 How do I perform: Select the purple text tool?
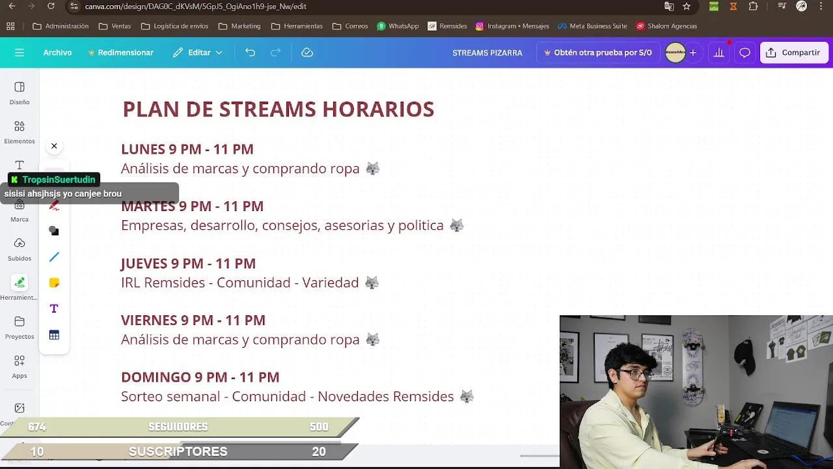point(54,309)
